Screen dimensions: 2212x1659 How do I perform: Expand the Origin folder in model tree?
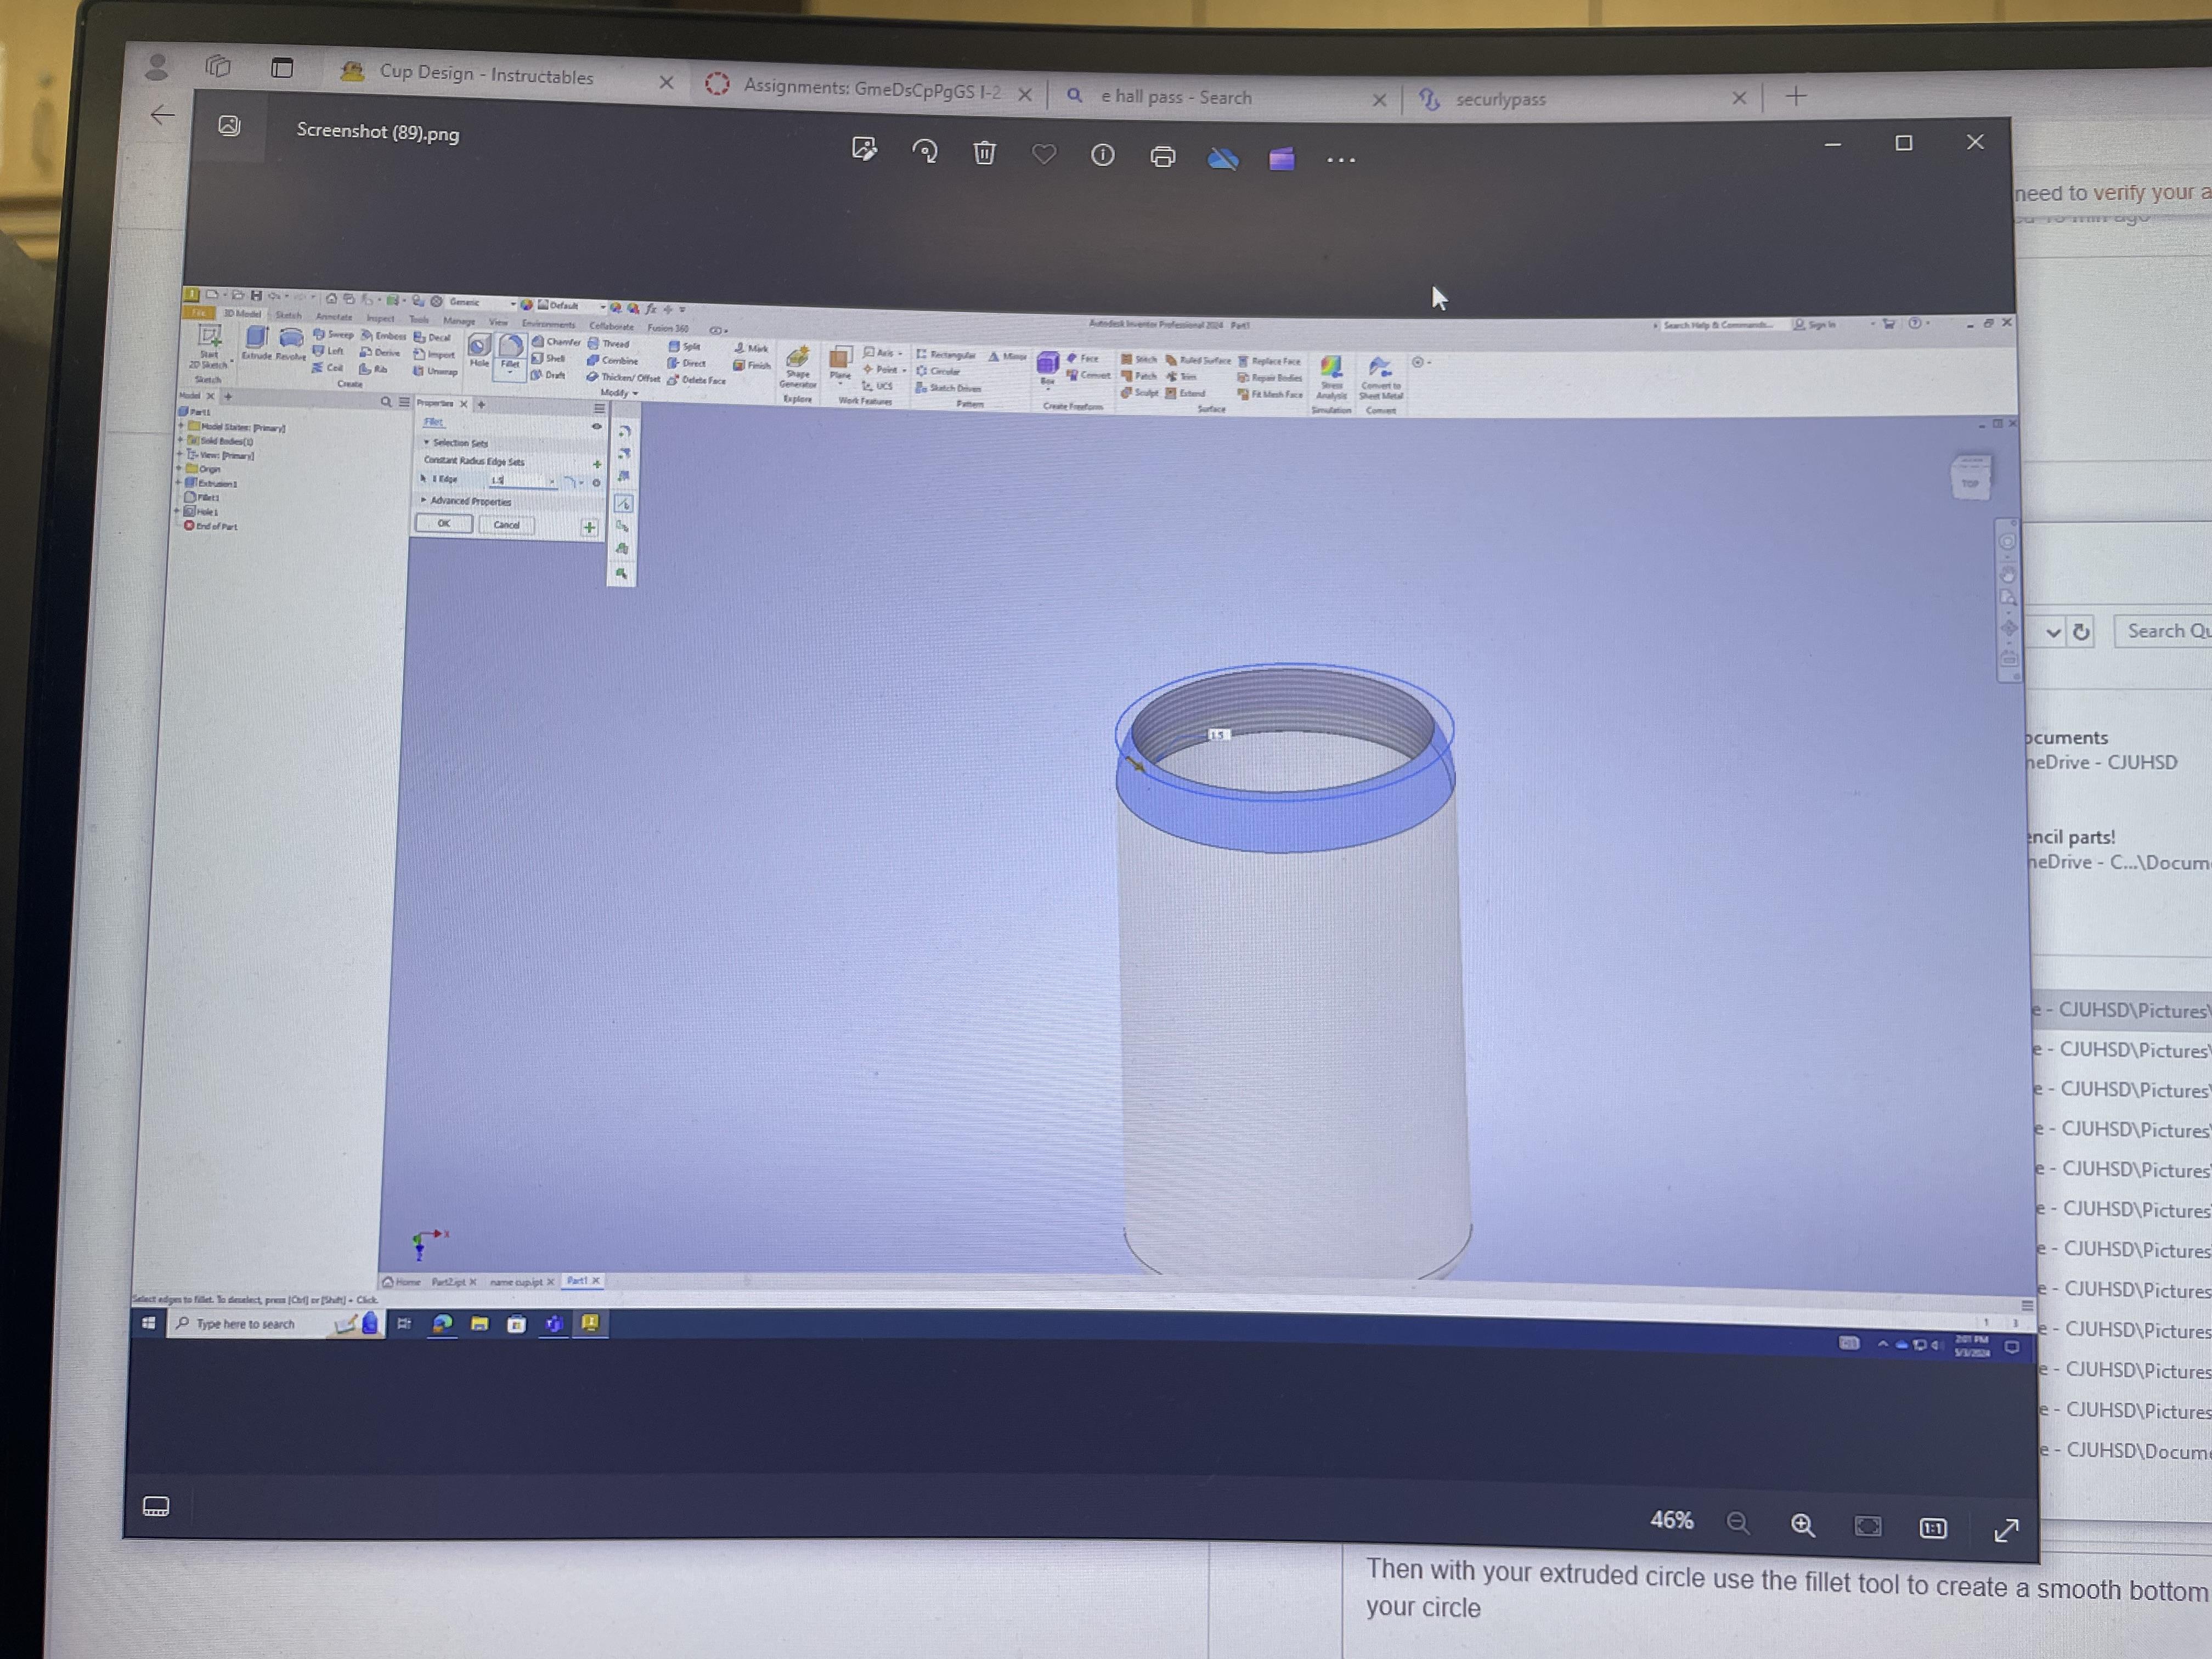coord(180,467)
